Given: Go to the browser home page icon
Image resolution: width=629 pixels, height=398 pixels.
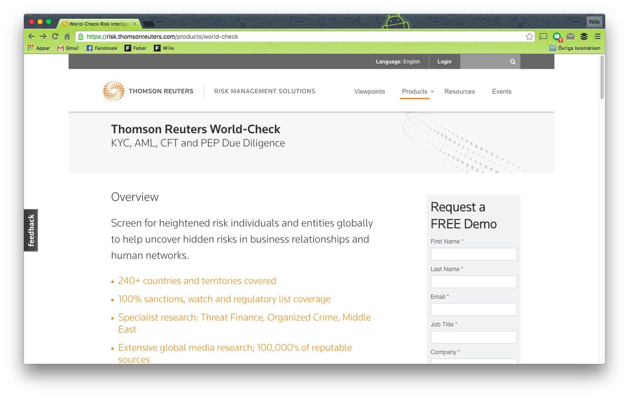Looking at the screenshot, I should 67,36.
